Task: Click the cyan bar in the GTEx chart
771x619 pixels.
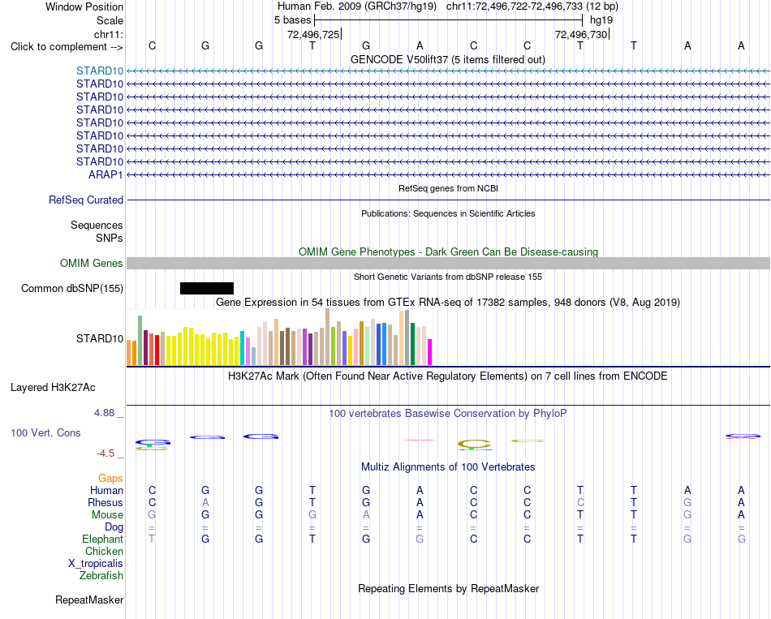Action: [242, 348]
